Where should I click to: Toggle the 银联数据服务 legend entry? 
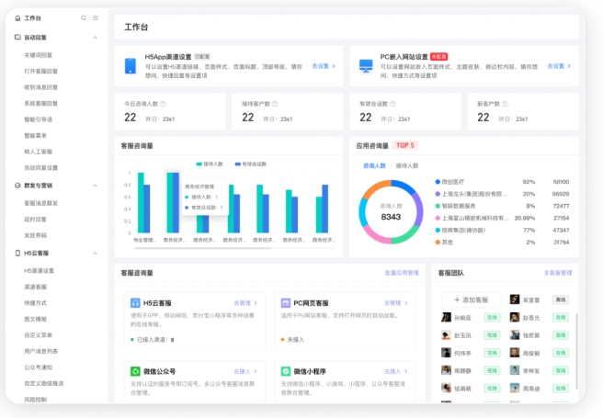455,206
